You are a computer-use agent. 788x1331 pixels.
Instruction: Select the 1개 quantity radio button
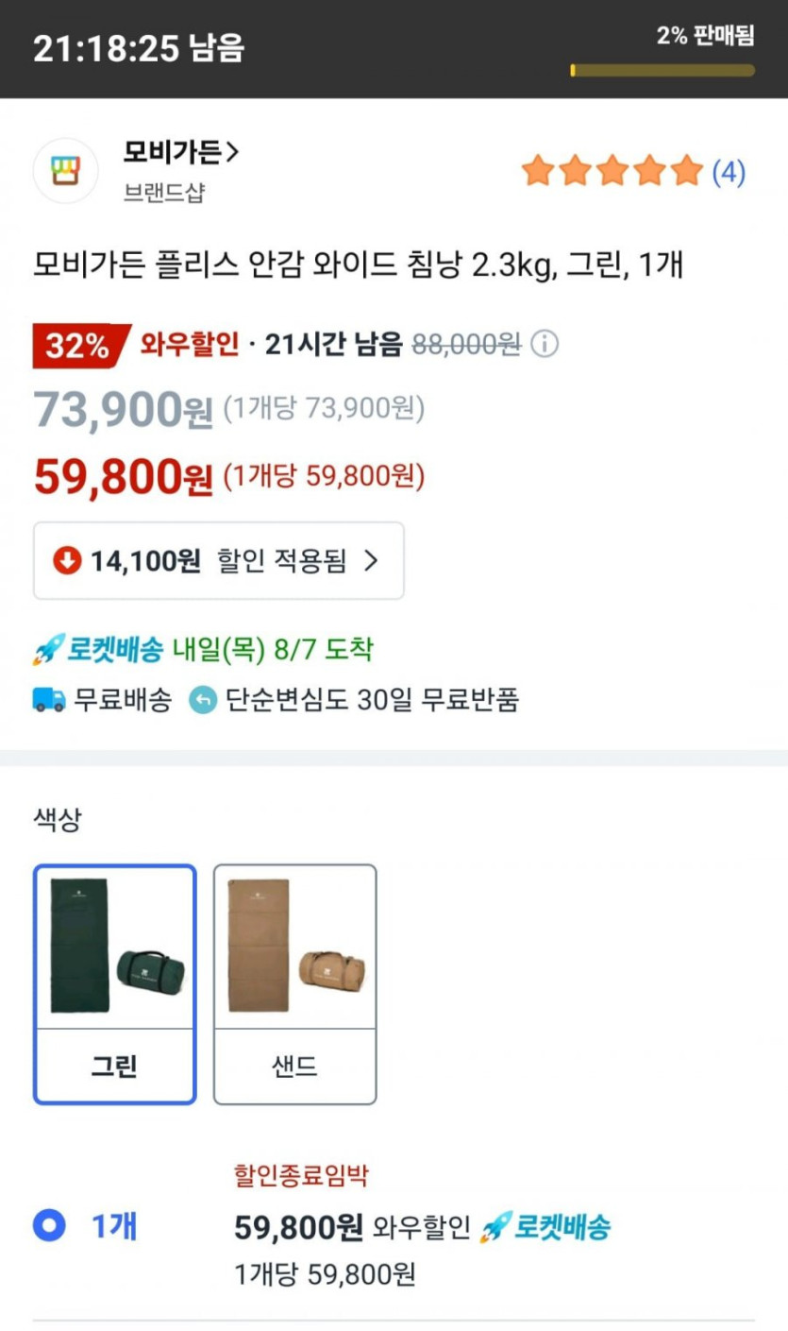pyautogui.click(x=49, y=1226)
